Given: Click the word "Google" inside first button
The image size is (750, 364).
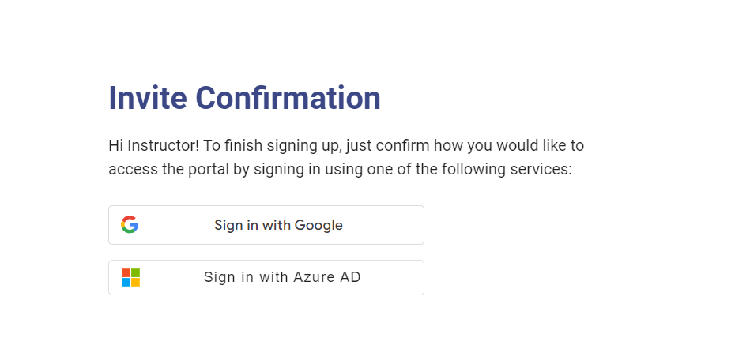Looking at the screenshot, I should [318, 226].
